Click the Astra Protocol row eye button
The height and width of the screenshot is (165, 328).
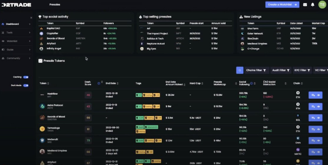(x=318, y=106)
